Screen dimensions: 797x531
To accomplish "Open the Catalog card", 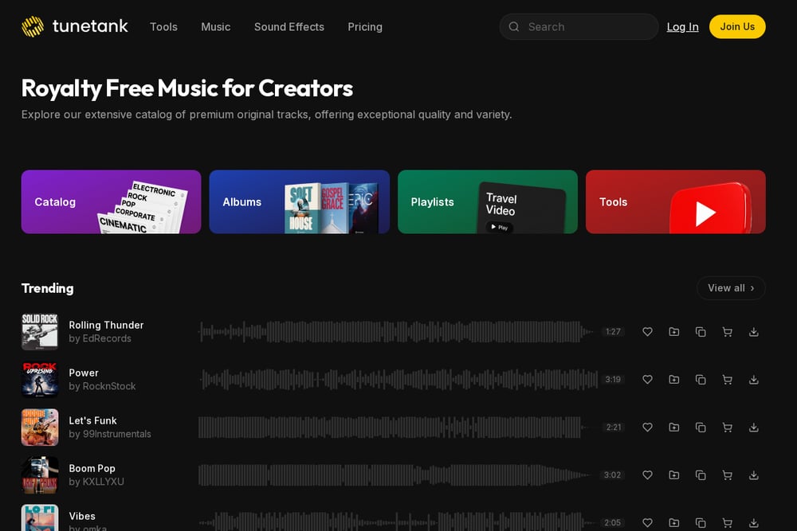I will click(112, 202).
